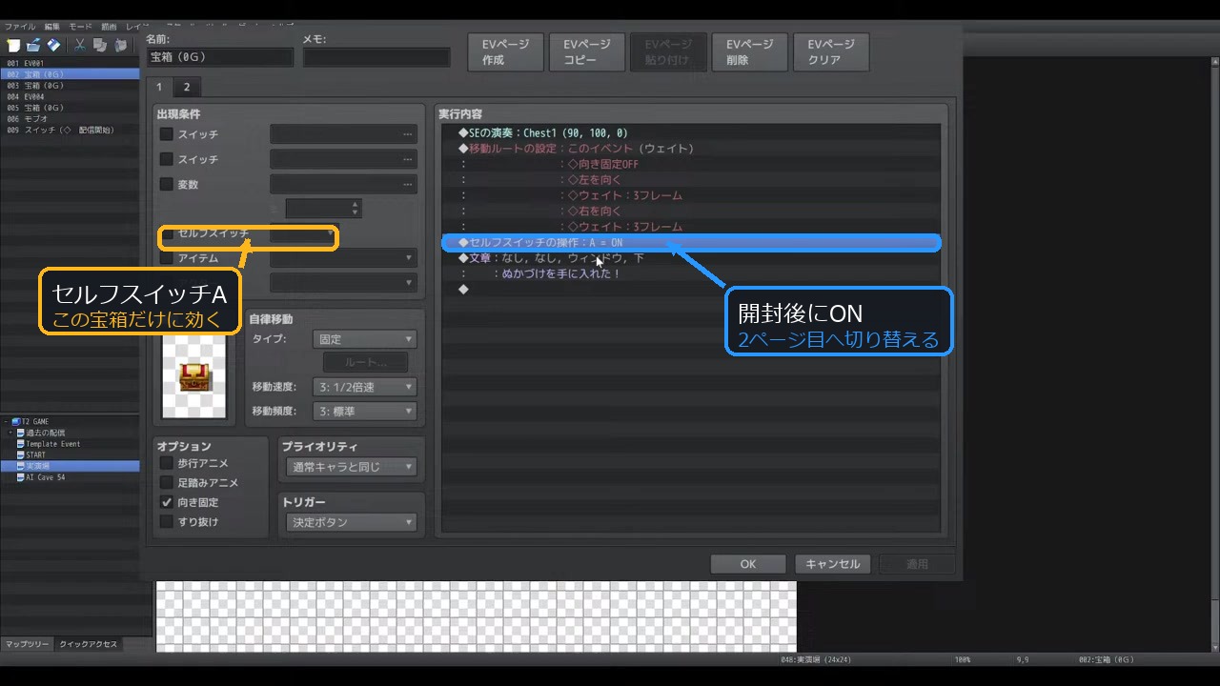Click the メモ input field
This screenshot has height=686, width=1220.
[x=376, y=57]
